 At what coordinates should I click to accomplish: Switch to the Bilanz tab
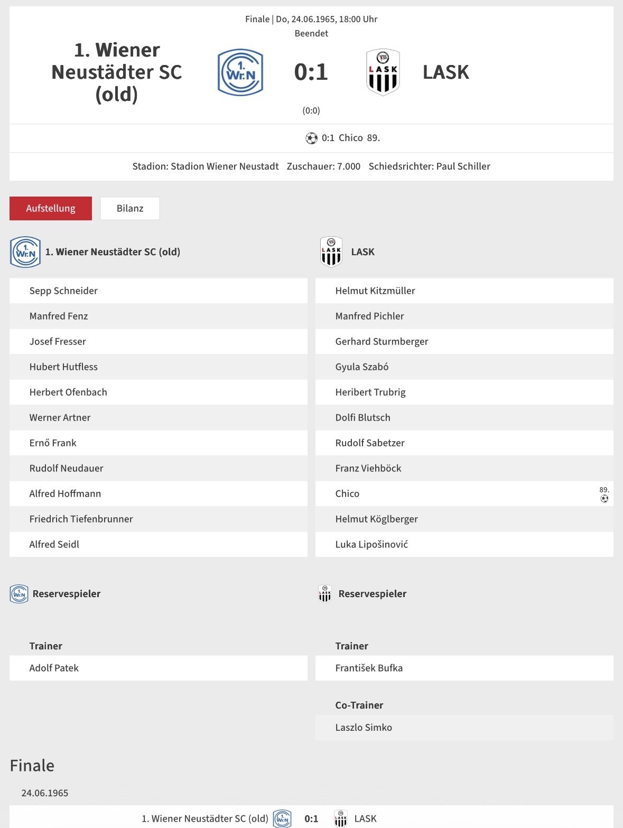click(x=130, y=208)
